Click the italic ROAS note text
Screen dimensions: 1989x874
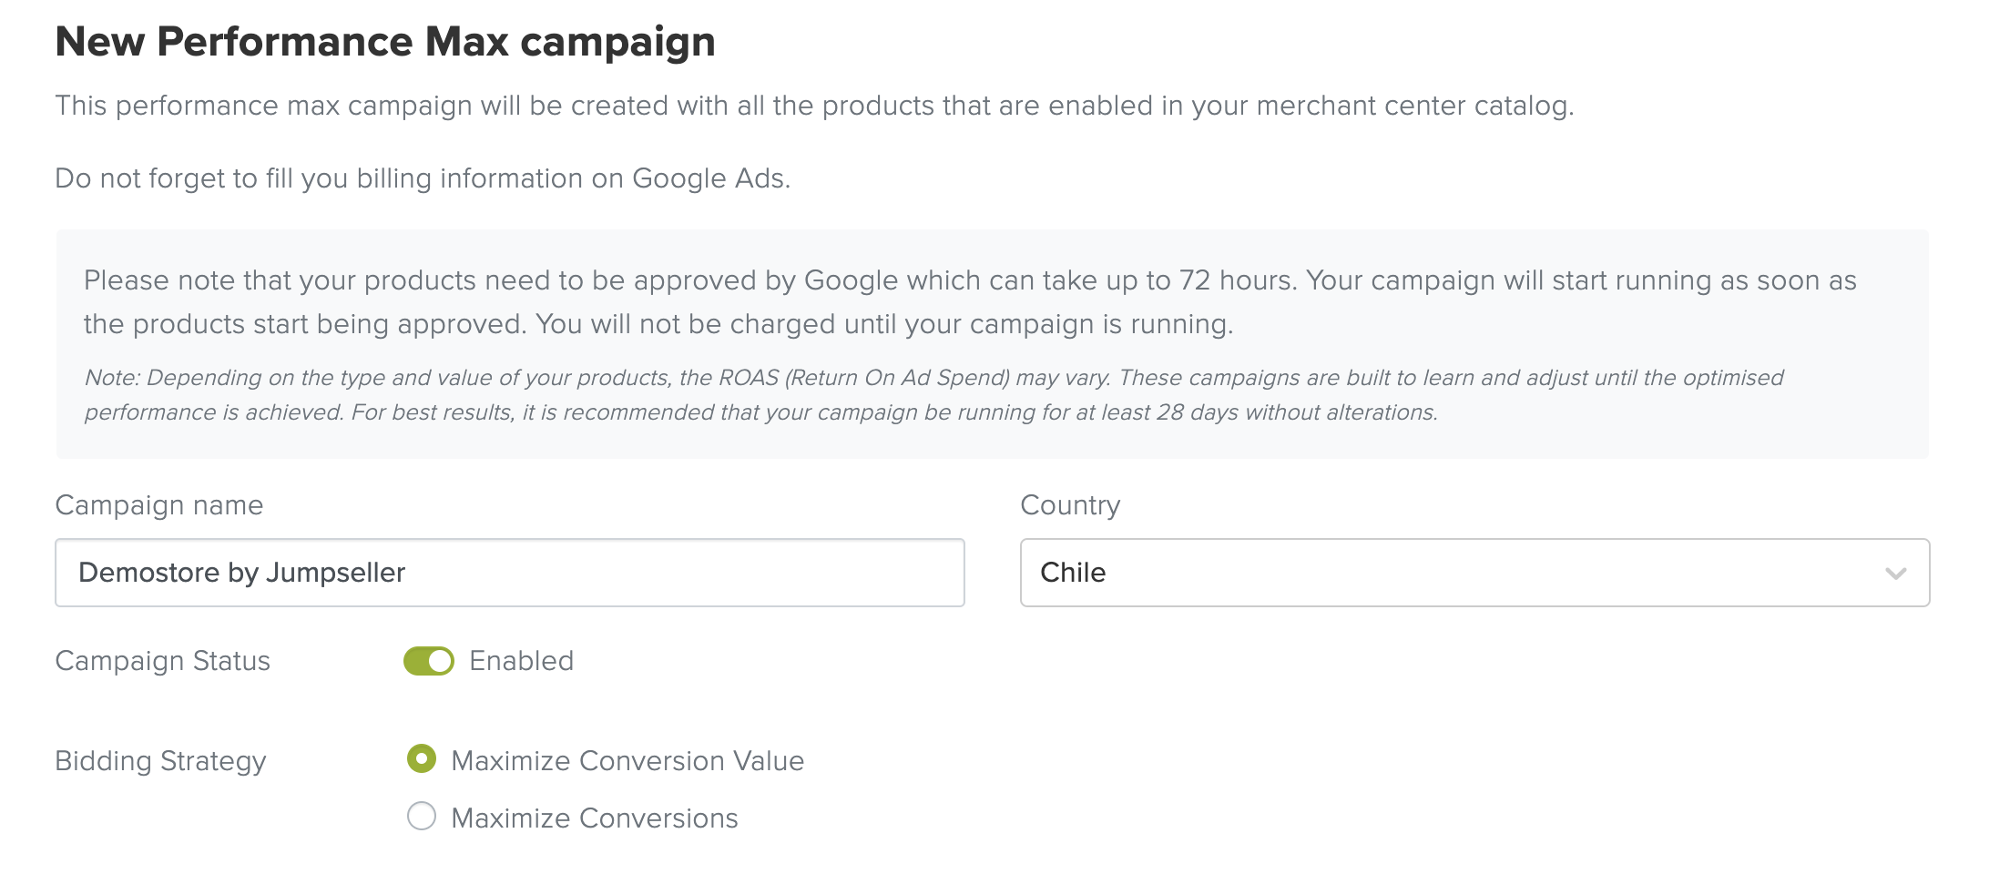[933, 395]
